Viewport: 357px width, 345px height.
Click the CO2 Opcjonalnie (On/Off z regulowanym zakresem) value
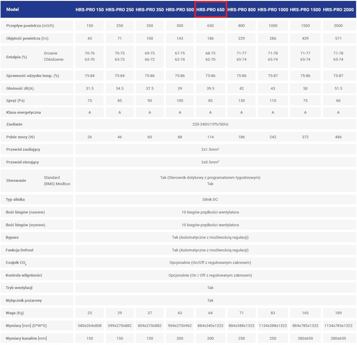tap(210, 263)
